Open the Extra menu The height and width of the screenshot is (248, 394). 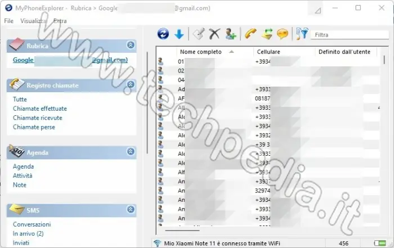coord(60,21)
